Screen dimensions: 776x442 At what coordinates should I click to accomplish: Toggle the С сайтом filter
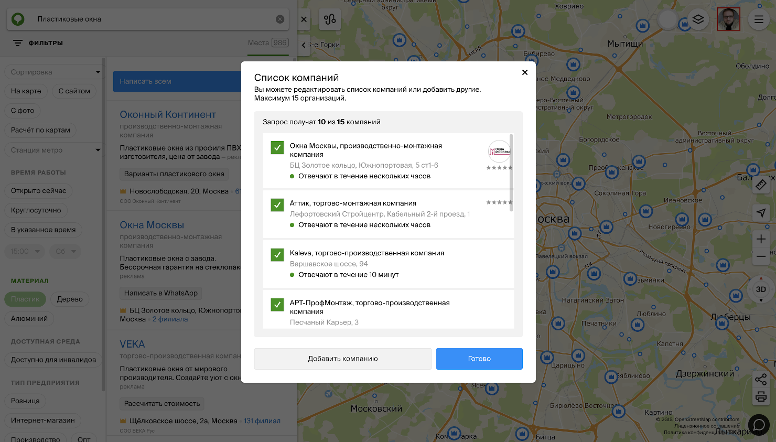[74, 91]
